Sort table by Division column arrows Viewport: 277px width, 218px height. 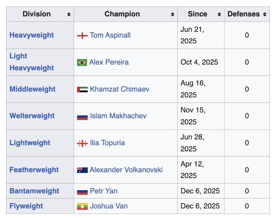click(69, 14)
